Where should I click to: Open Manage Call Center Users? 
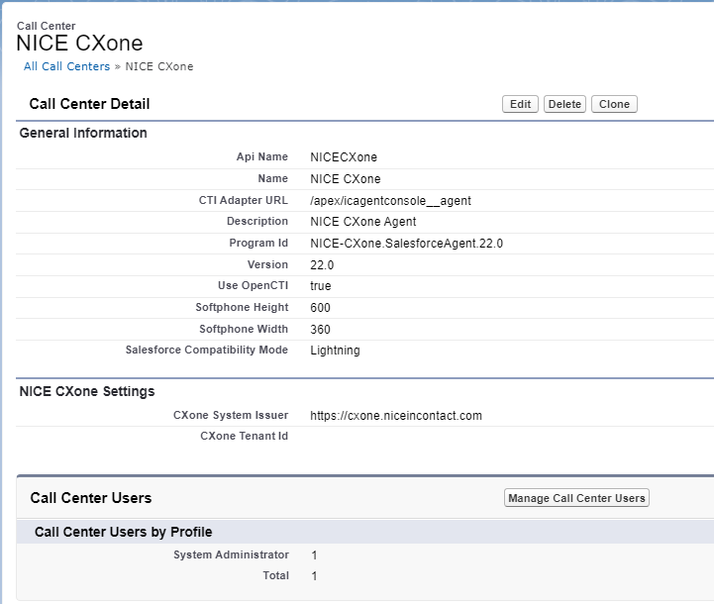[576, 498]
